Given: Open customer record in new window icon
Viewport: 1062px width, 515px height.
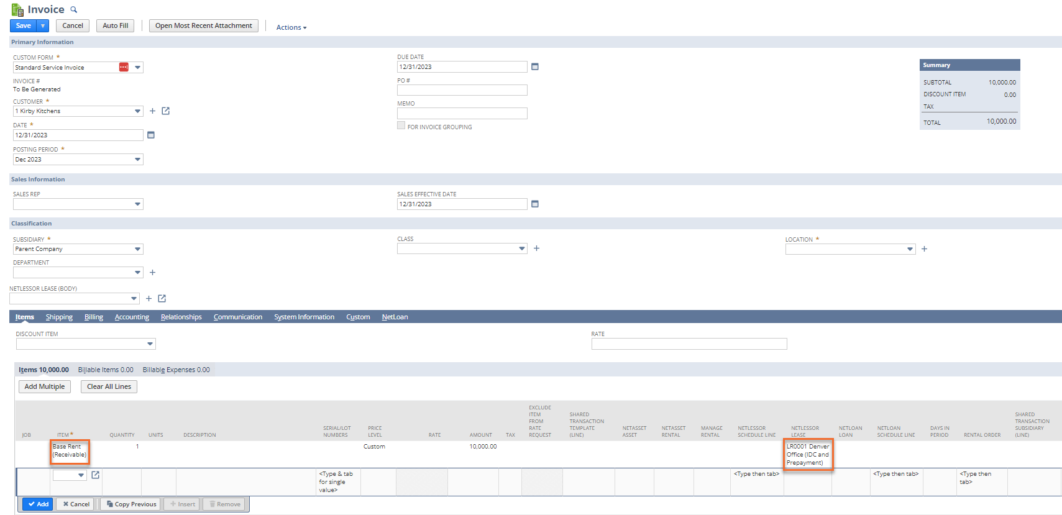Looking at the screenshot, I should point(165,111).
